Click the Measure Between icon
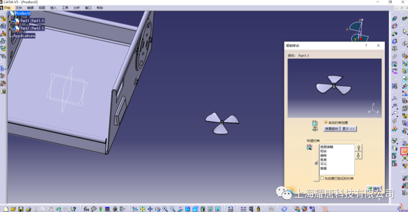This screenshot has height=212, width=408. click(243, 209)
